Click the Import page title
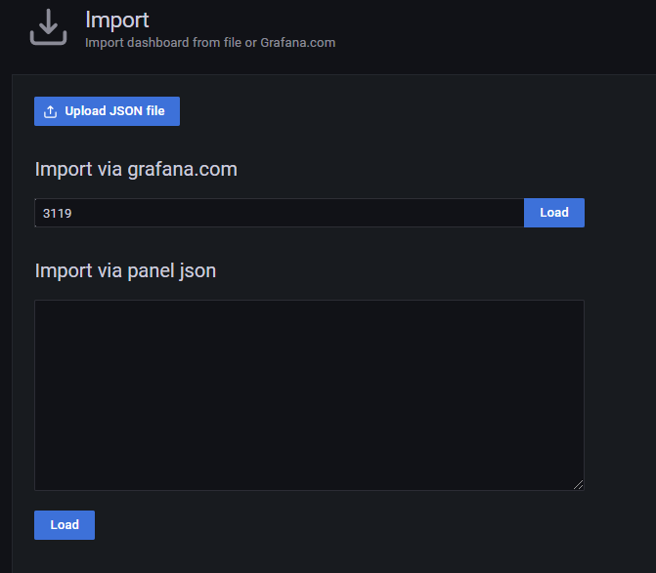Viewport: 656px width, 573px height. pyautogui.click(x=116, y=20)
